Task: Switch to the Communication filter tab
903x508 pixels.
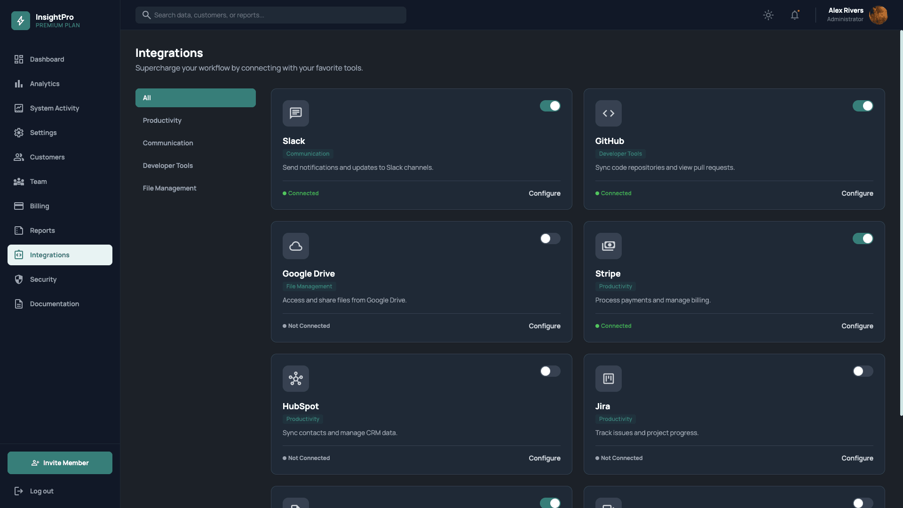Action: (x=167, y=143)
